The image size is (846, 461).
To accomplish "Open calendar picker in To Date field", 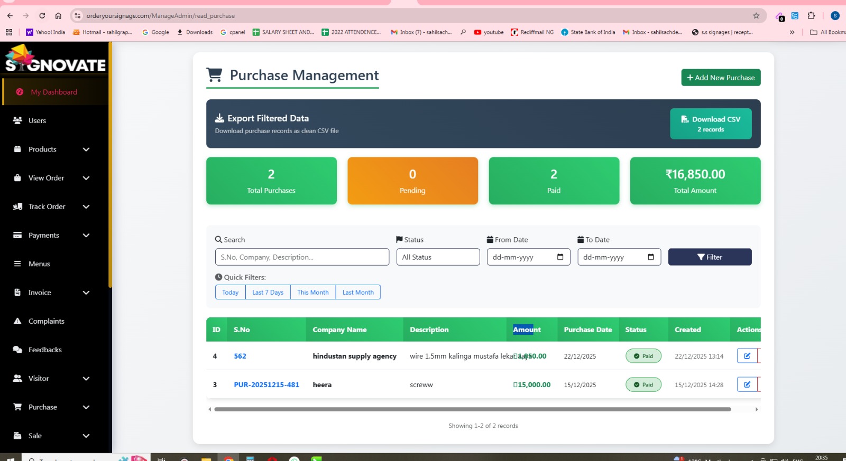I will [650, 257].
